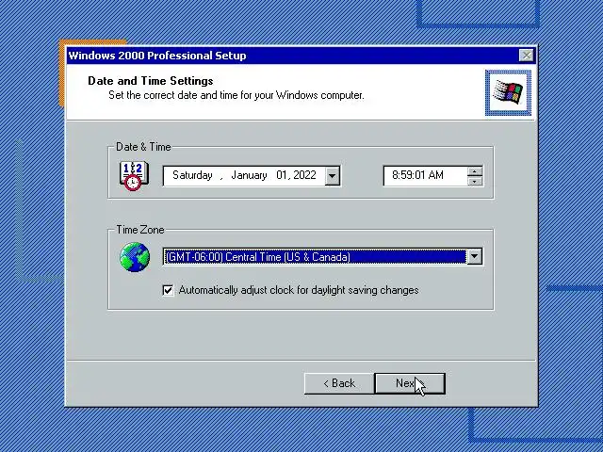Click the Windows flag logo in header
The image size is (603, 452).
click(x=508, y=92)
